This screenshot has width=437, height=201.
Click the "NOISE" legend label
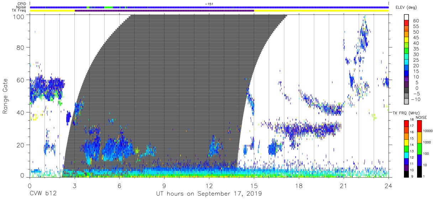(421, 117)
